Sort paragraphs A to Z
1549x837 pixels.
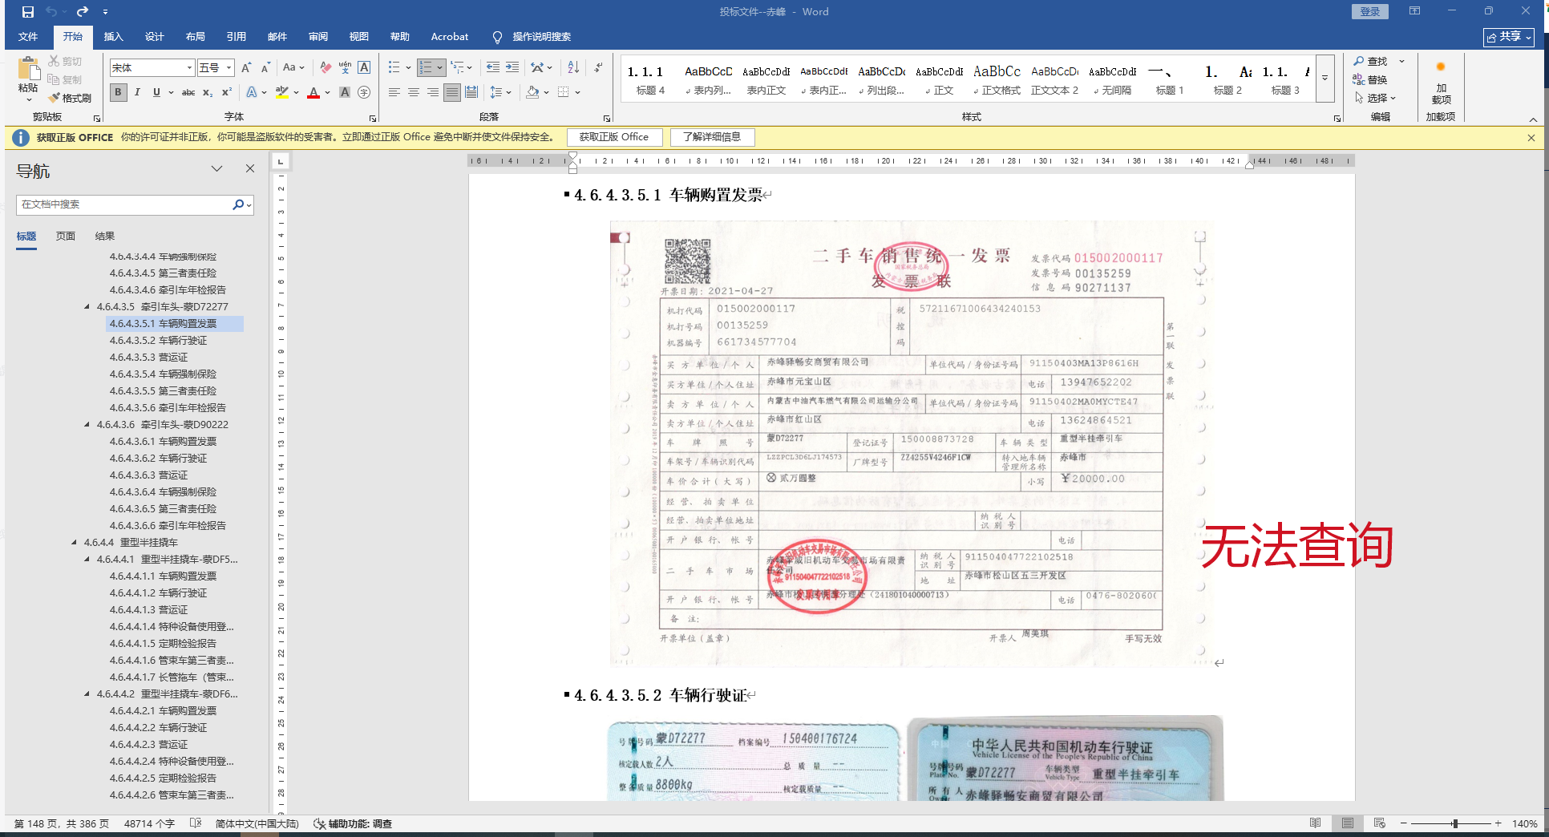point(573,67)
